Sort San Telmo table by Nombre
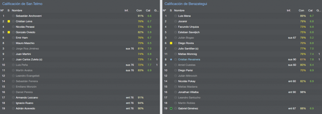 [x=17, y=10]
